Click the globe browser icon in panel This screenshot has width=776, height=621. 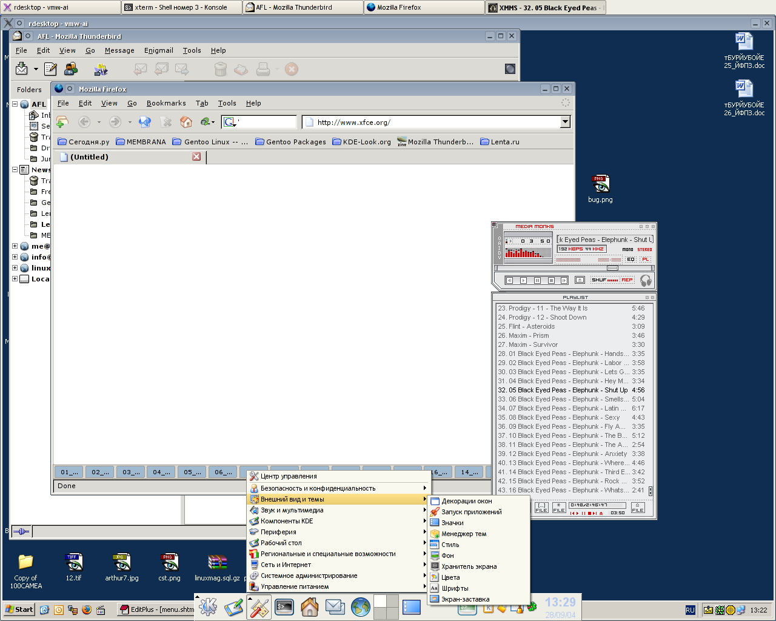click(361, 606)
